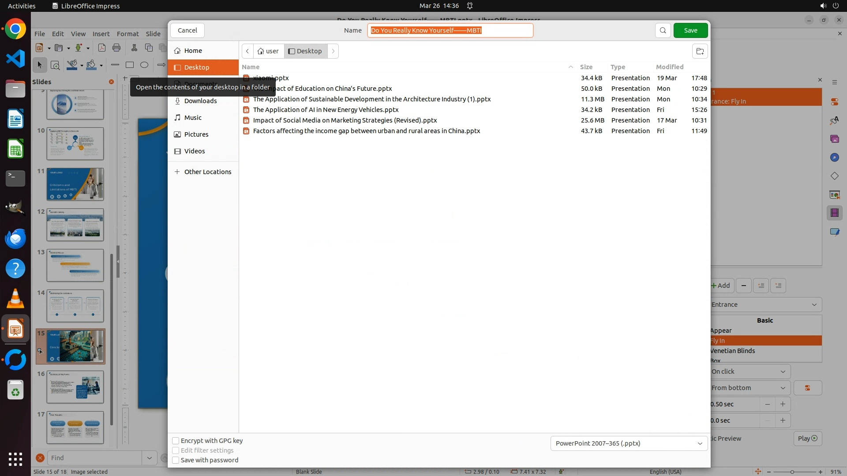The image size is (847, 476).
Task: Enable the Encrypt with GPG key checkbox
Action: pos(176,441)
